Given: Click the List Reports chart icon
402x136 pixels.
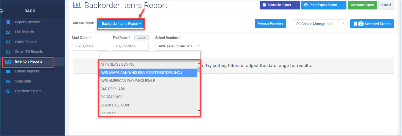Looking at the screenshot, I should coord(8,32).
